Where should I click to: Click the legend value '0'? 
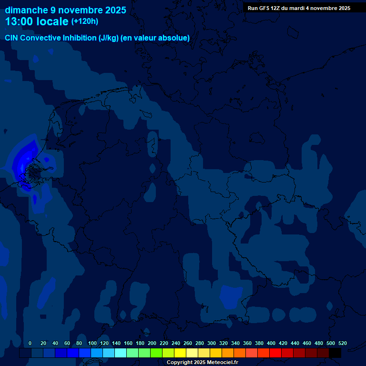click(x=30, y=343)
